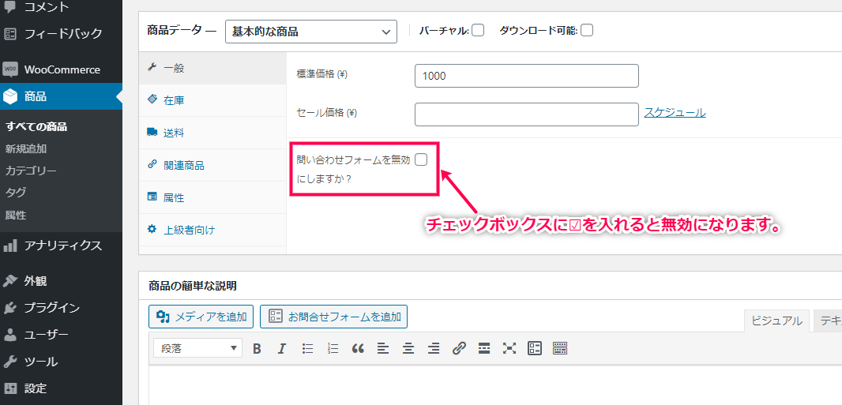Go to カテゴリー submenu

[31, 171]
